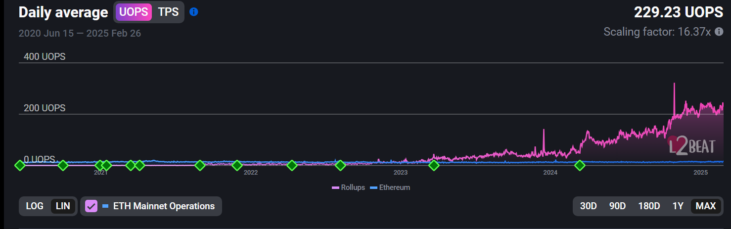This screenshot has height=229, width=731.
Task: Open the Scaling factor info icon
Action: 719,32
